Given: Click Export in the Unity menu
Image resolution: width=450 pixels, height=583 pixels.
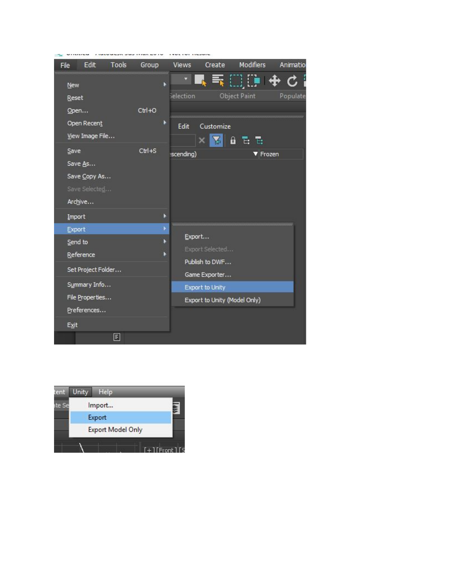Looking at the screenshot, I should (x=121, y=417).
